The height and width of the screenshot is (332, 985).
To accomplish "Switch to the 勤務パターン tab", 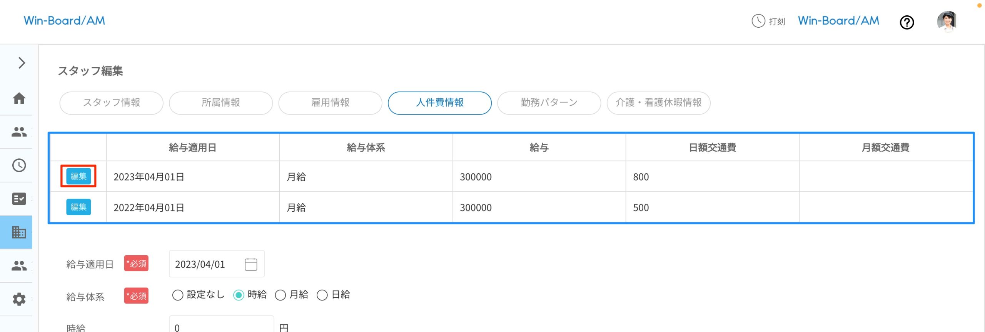I will coord(548,103).
